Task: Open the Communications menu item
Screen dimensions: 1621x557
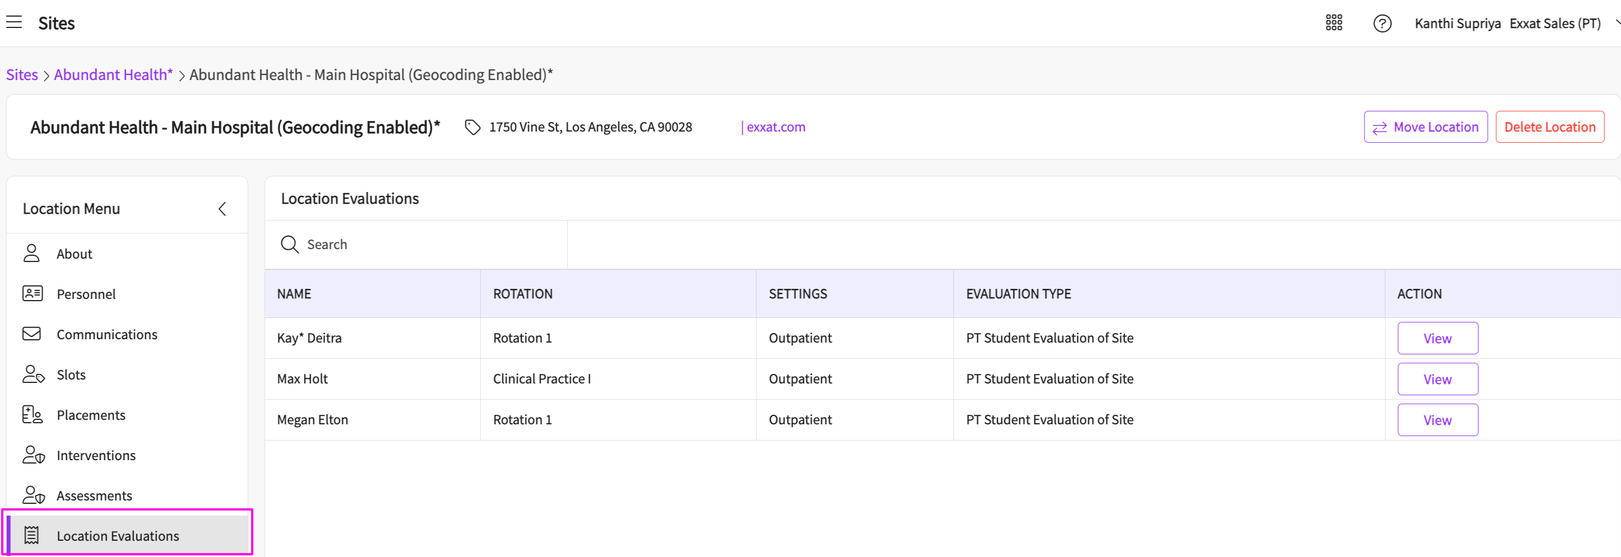Action: tap(127, 334)
